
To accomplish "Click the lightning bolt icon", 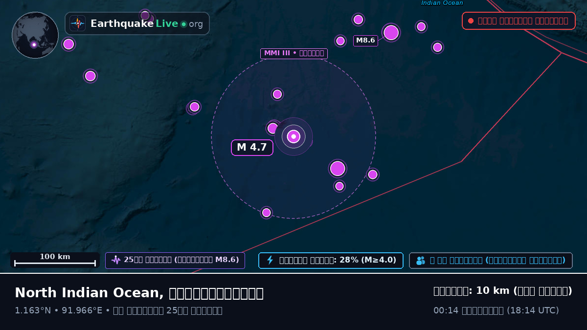I will 270,260.
